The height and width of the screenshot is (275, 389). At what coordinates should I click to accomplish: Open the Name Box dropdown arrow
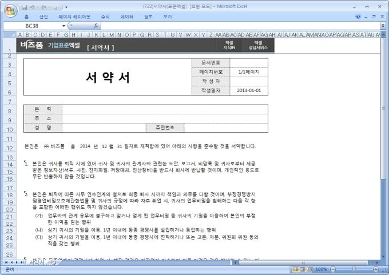pyautogui.click(x=63, y=26)
